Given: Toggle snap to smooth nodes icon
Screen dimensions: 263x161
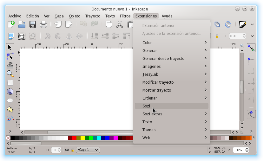Looking at the screenshot, I should point(251,114).
